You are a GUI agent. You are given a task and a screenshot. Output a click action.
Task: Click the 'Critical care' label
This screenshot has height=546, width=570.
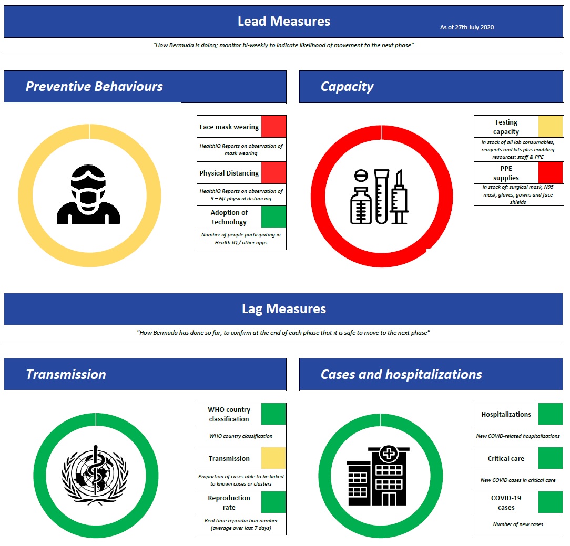[x=506, y=458]
